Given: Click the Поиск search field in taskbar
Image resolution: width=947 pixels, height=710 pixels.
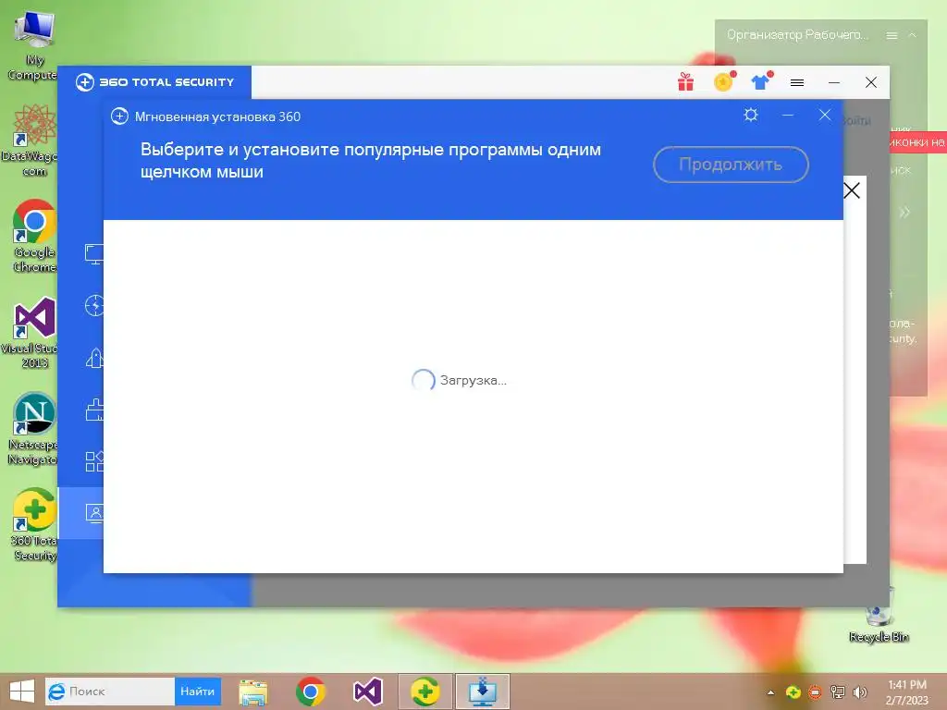Looking at the screenshot, I should point(110,692).
